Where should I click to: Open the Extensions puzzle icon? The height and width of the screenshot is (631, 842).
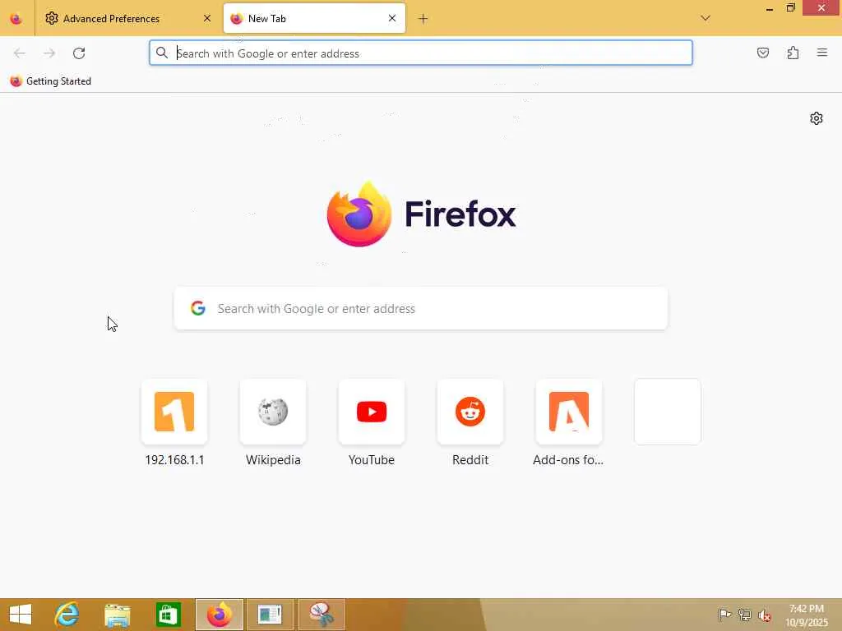[793, 53]
